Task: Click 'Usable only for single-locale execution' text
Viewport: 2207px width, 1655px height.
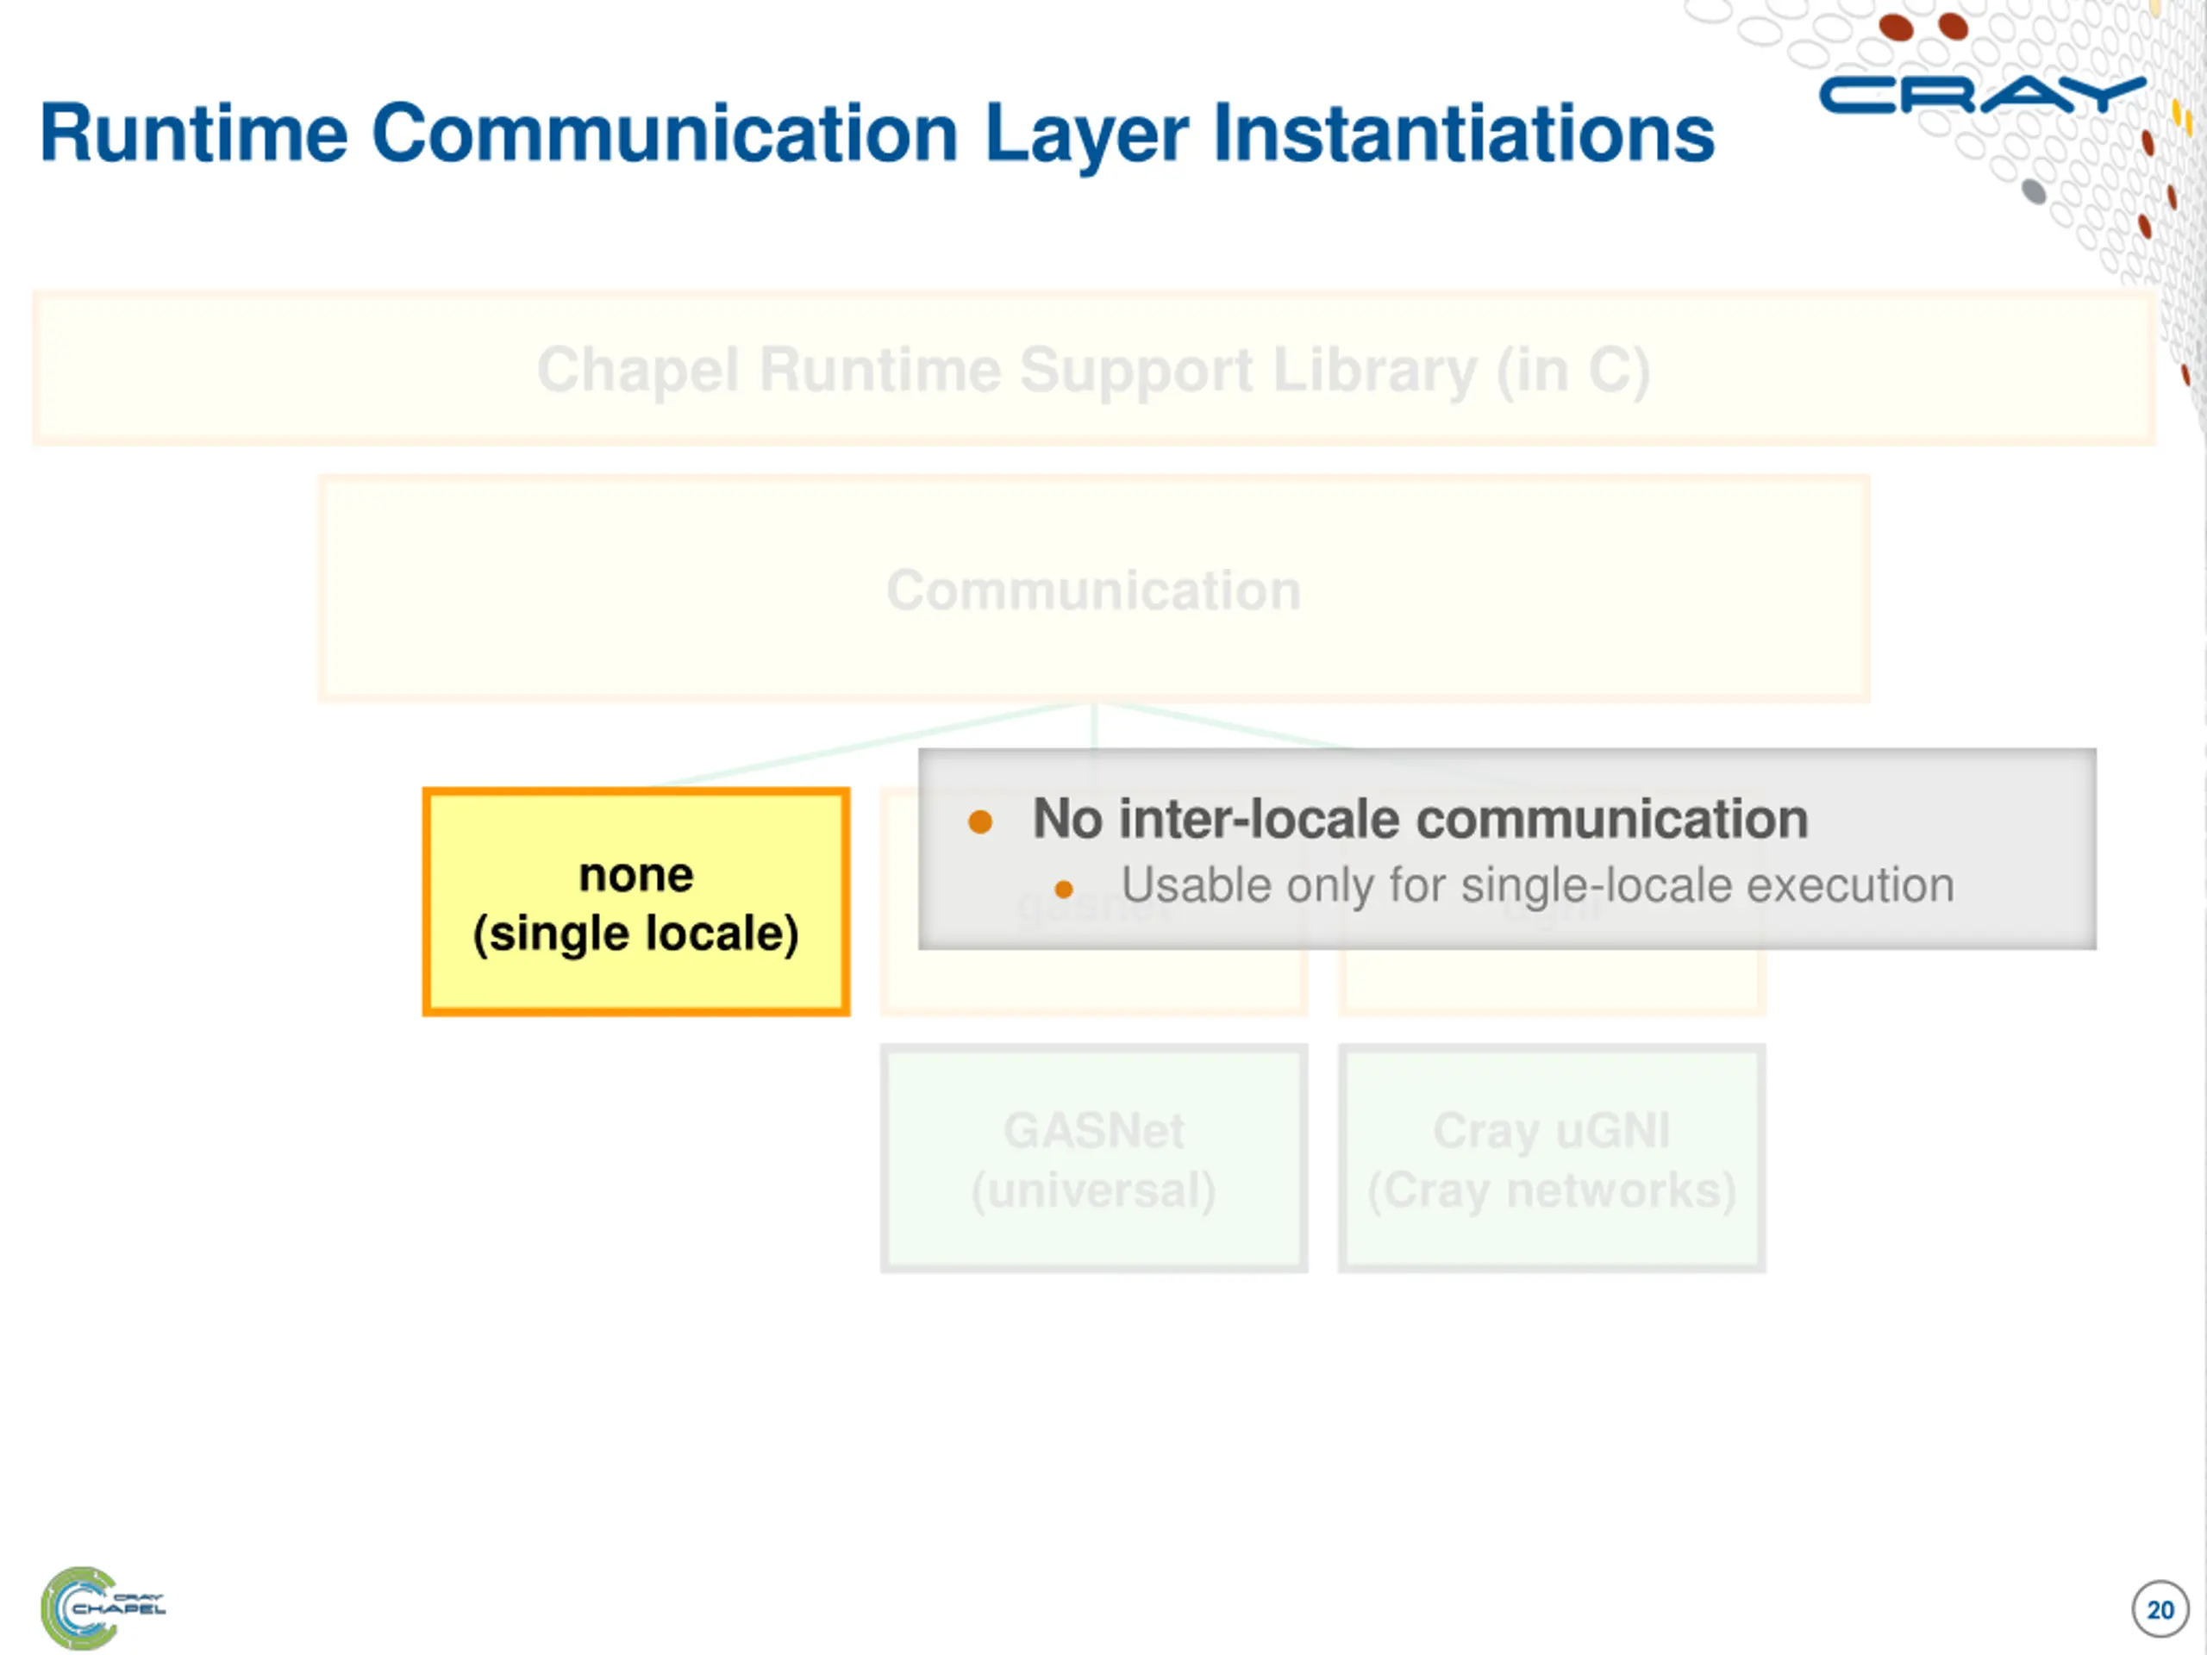Action: [x=1537, y=885]
